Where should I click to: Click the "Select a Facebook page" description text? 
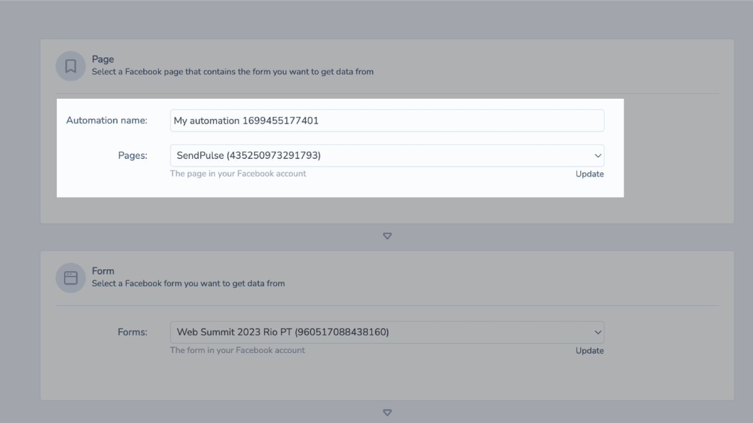[232, 72]
